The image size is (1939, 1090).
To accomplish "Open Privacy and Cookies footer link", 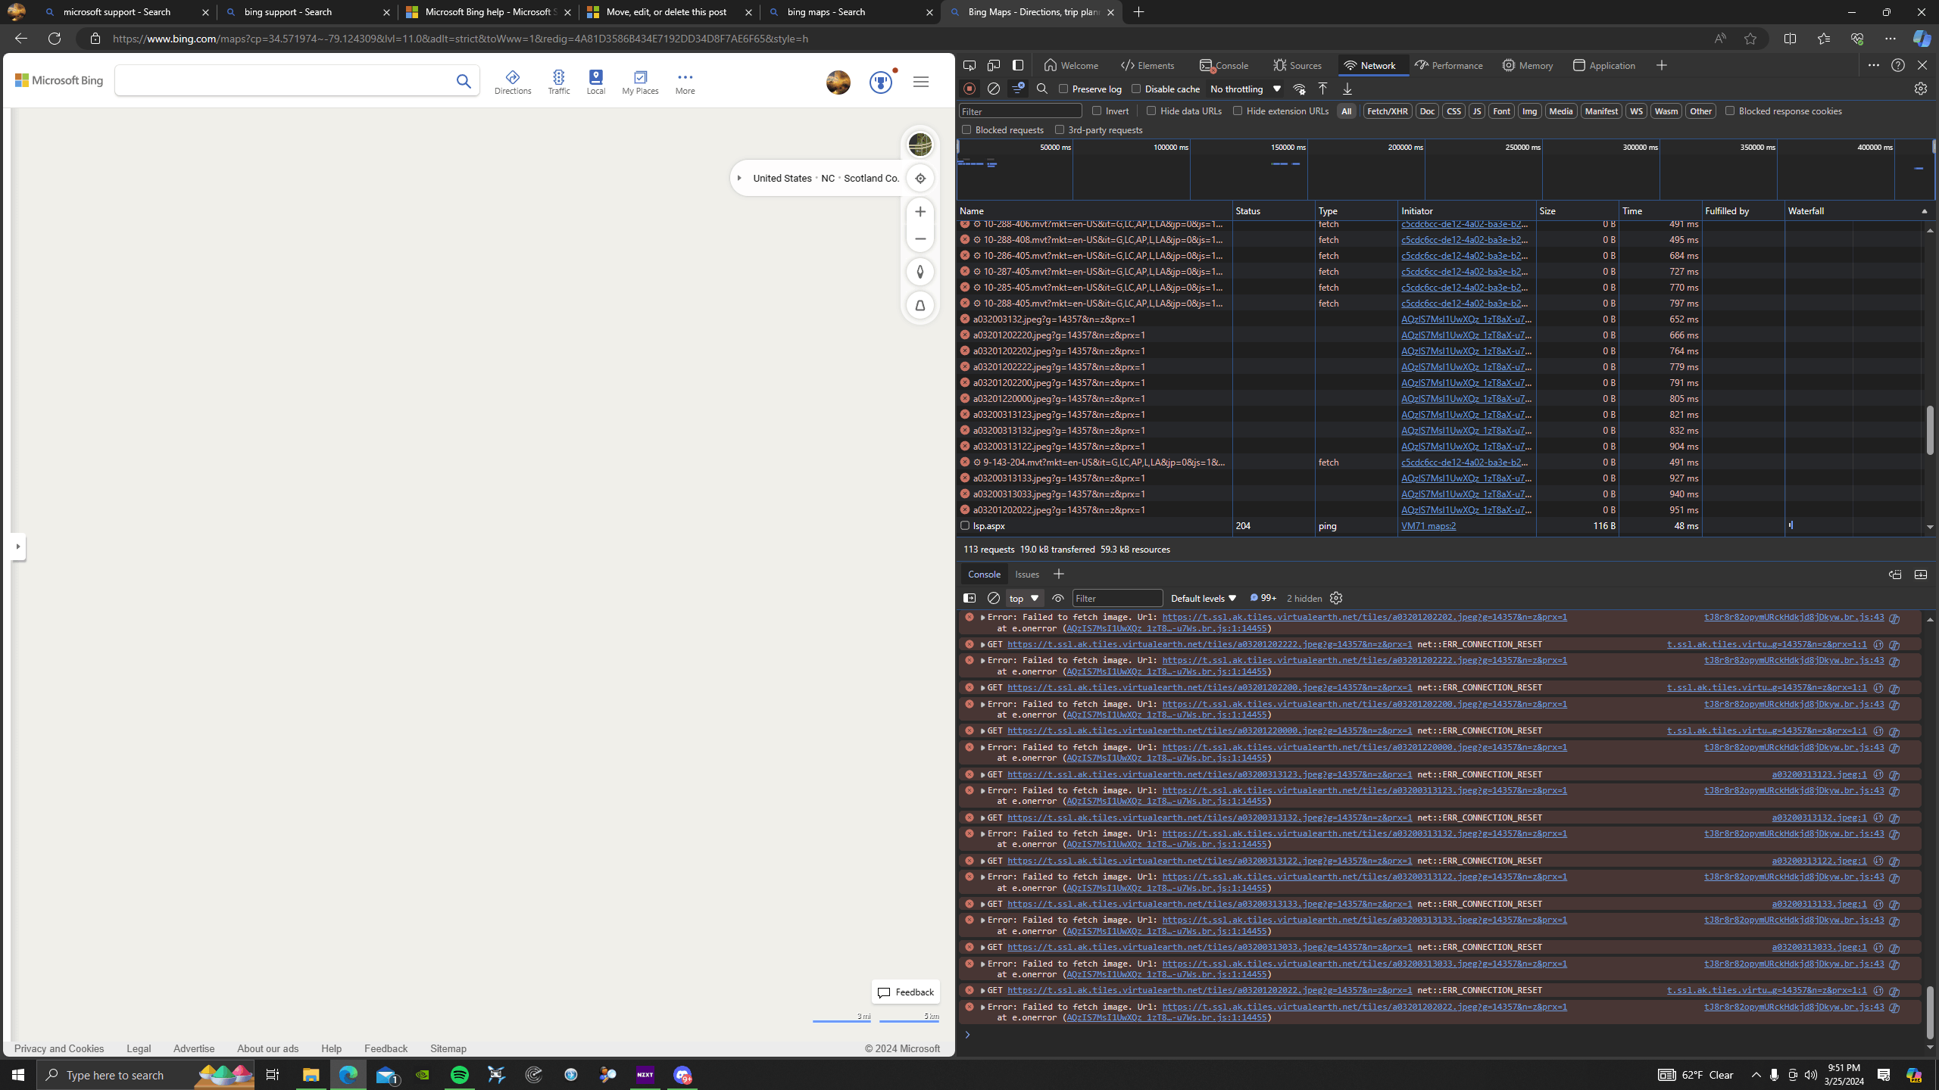I will (x=59, y=1048).
